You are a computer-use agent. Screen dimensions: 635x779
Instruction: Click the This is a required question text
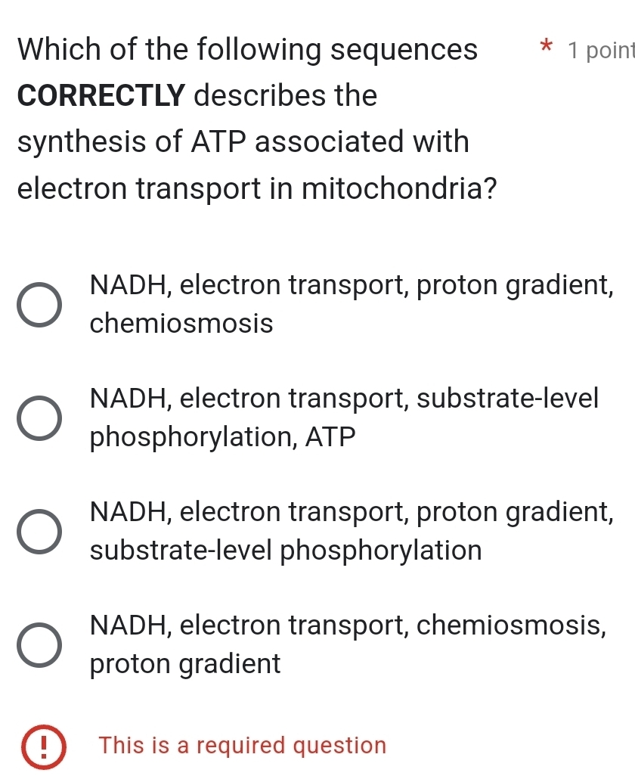[x=243, y=746]
